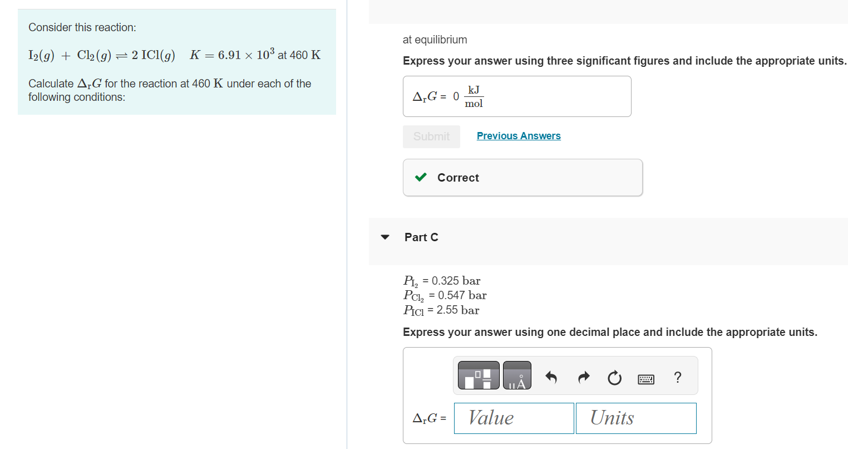Open the math template palette icon
This screenshot has height=449, width=848.
[x=477, y=375]
